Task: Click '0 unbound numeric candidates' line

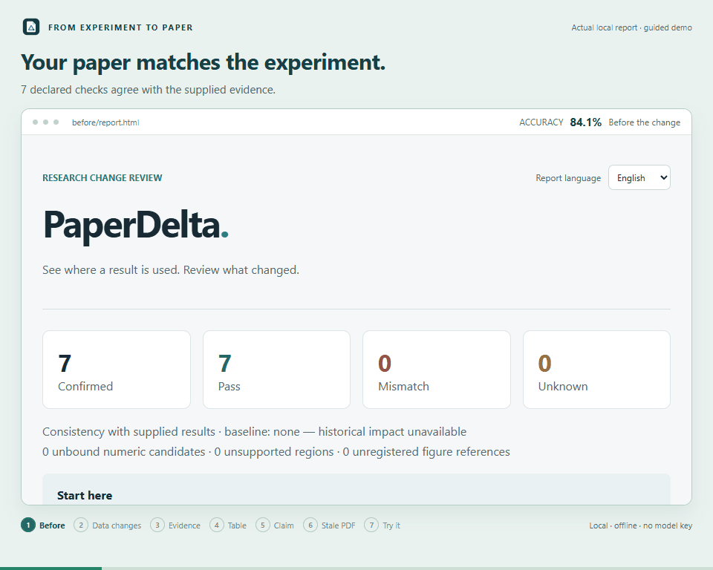Action: pyautogui.click(x=276, y=452)
